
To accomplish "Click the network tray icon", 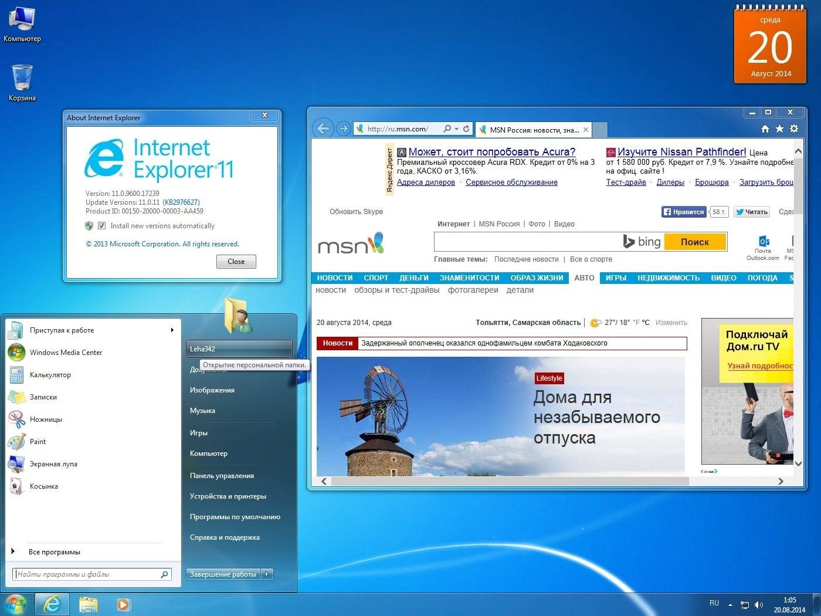I will [x=745, y=605].
